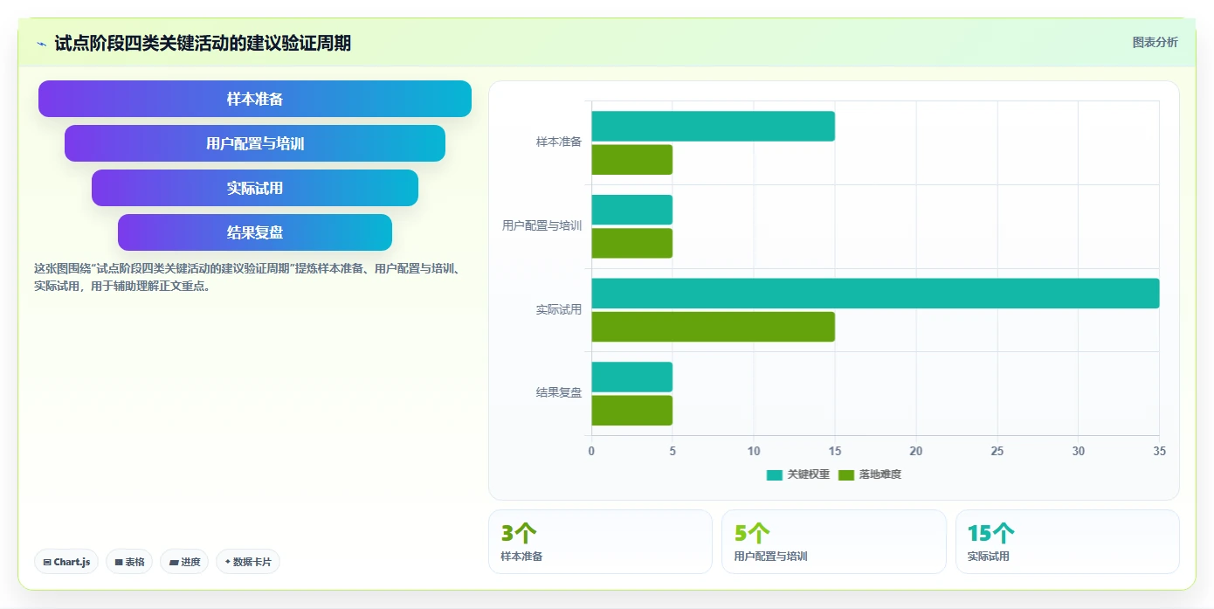Click the 结果复盘 y-axis label
Image resolution: width=1214 pixels, height=609 pixels.
point(559,393)
